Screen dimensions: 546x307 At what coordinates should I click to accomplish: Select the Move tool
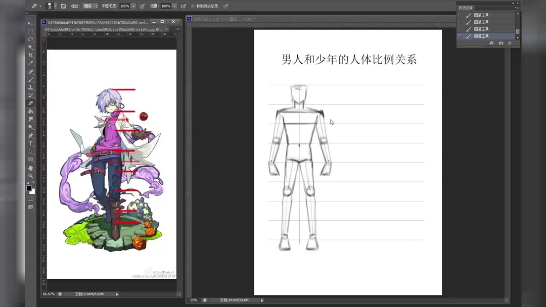[30, 23]
